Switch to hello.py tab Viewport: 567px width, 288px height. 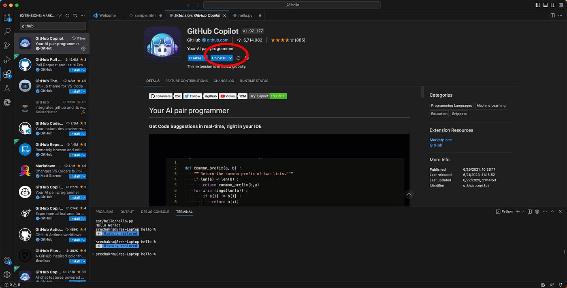pyautogui.click(x=246, y=15)
